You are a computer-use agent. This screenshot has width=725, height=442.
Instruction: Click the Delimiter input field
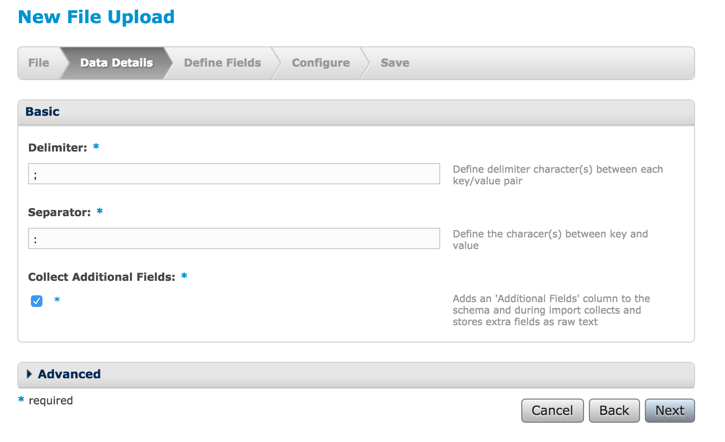click(234, 174)
